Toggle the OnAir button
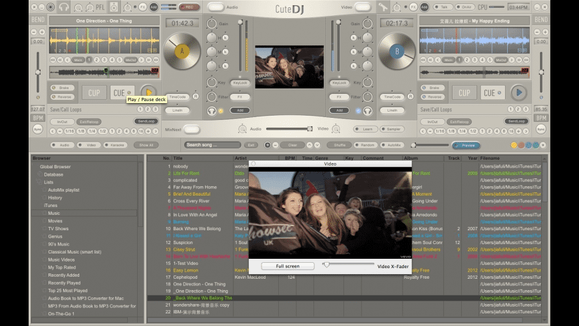Viewport: 579px width, 326px height. [x=465, y=7]
